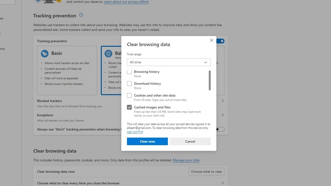
Task: Close the Clear browsing data dialog
Action: 211,40
